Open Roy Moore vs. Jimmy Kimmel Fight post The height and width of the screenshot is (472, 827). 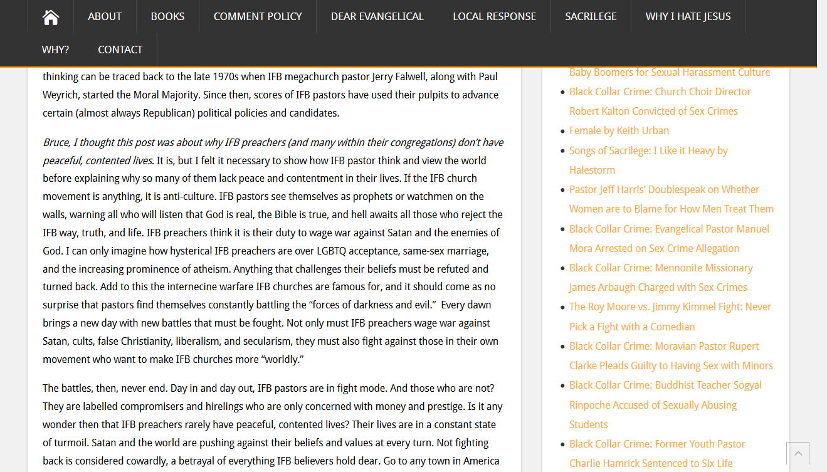pos(670,317)
